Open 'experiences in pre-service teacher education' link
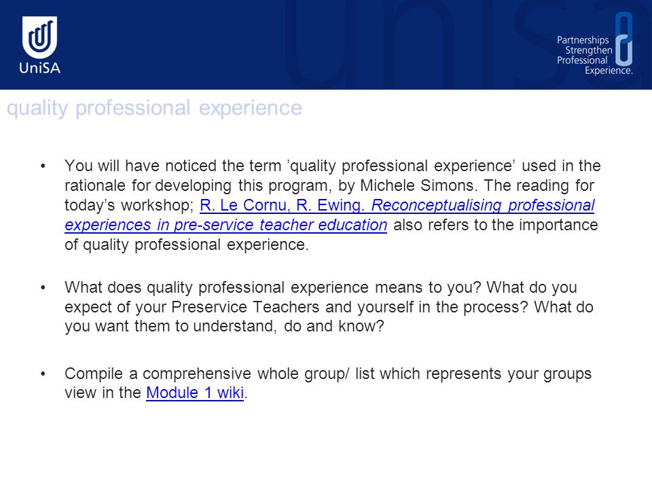652x489 pixels. point(225,225)
